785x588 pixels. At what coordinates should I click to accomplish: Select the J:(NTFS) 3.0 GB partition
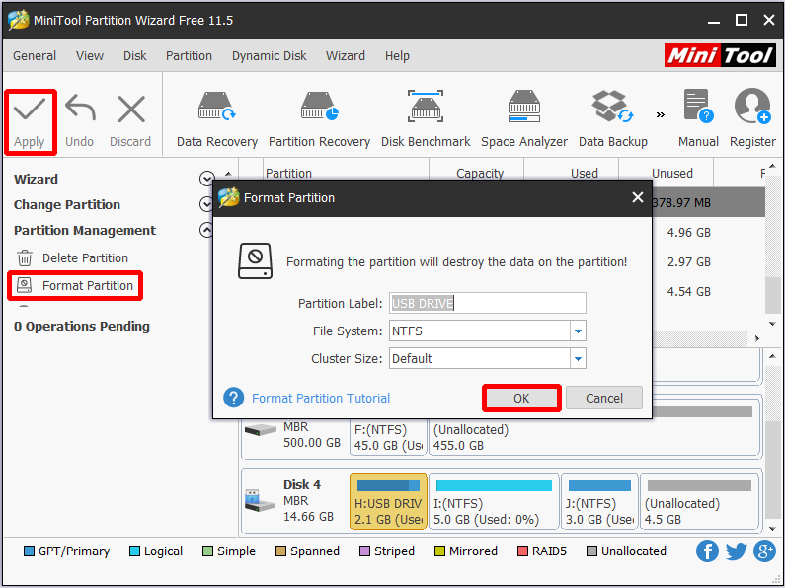599,501
